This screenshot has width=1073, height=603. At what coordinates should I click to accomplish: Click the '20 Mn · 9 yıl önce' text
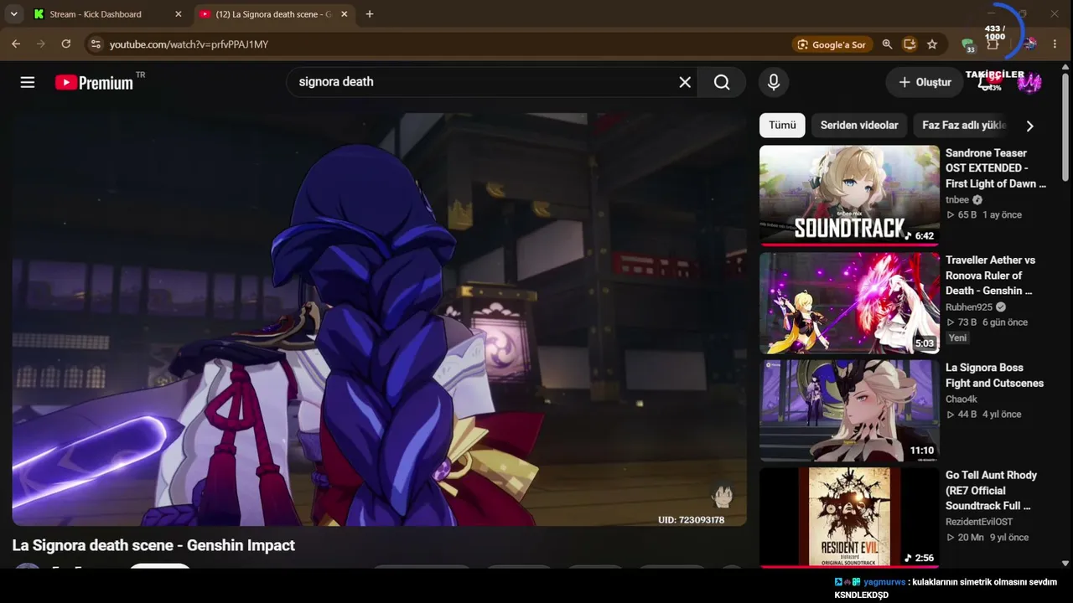(x=987, y=538)
